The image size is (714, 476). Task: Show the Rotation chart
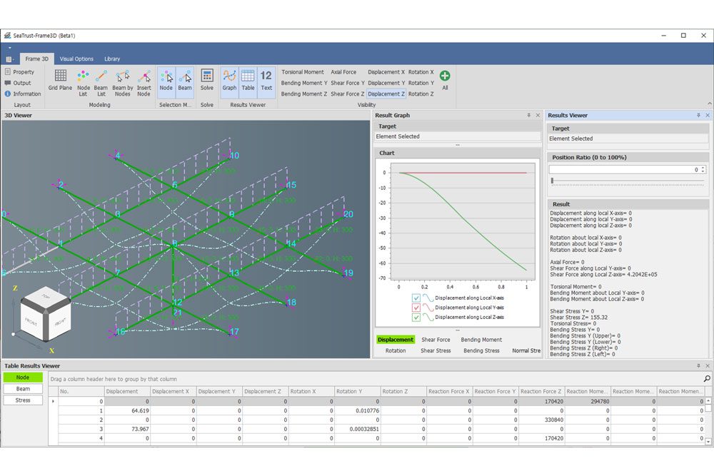tap(396, 350)
